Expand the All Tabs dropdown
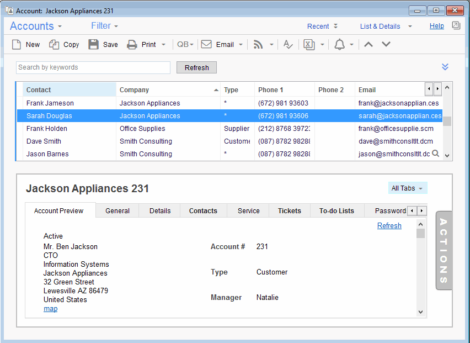 [407, 188]
